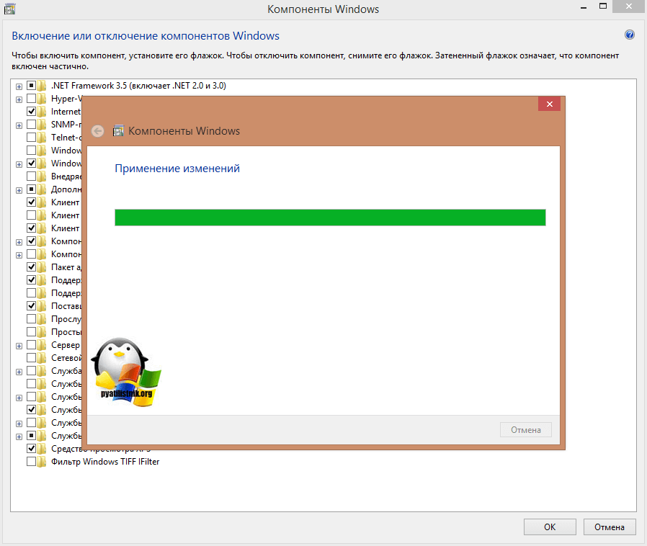The image size is (647, 546).
Task: Click folder icon of Пакет row
Action: (x=41, y=267)
